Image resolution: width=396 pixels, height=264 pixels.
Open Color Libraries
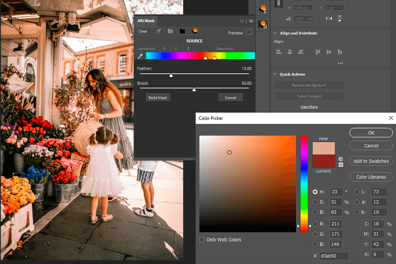click(371, 177)
